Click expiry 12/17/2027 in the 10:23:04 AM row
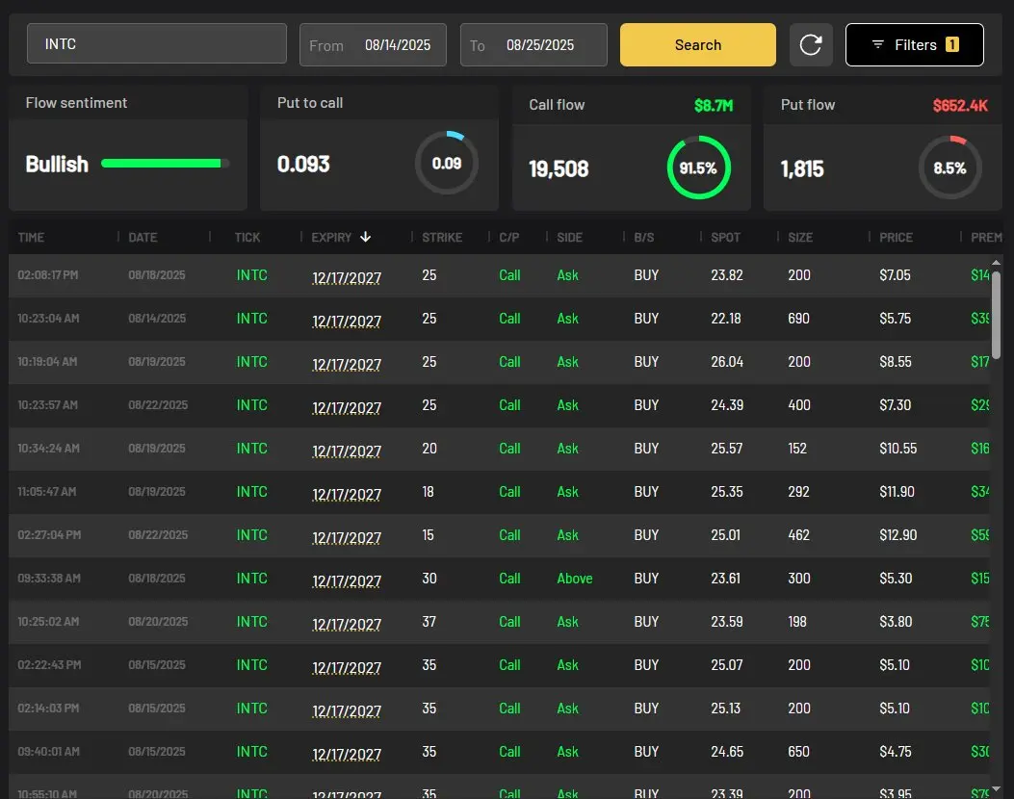The image size is (1014, 799). (347, 321)
